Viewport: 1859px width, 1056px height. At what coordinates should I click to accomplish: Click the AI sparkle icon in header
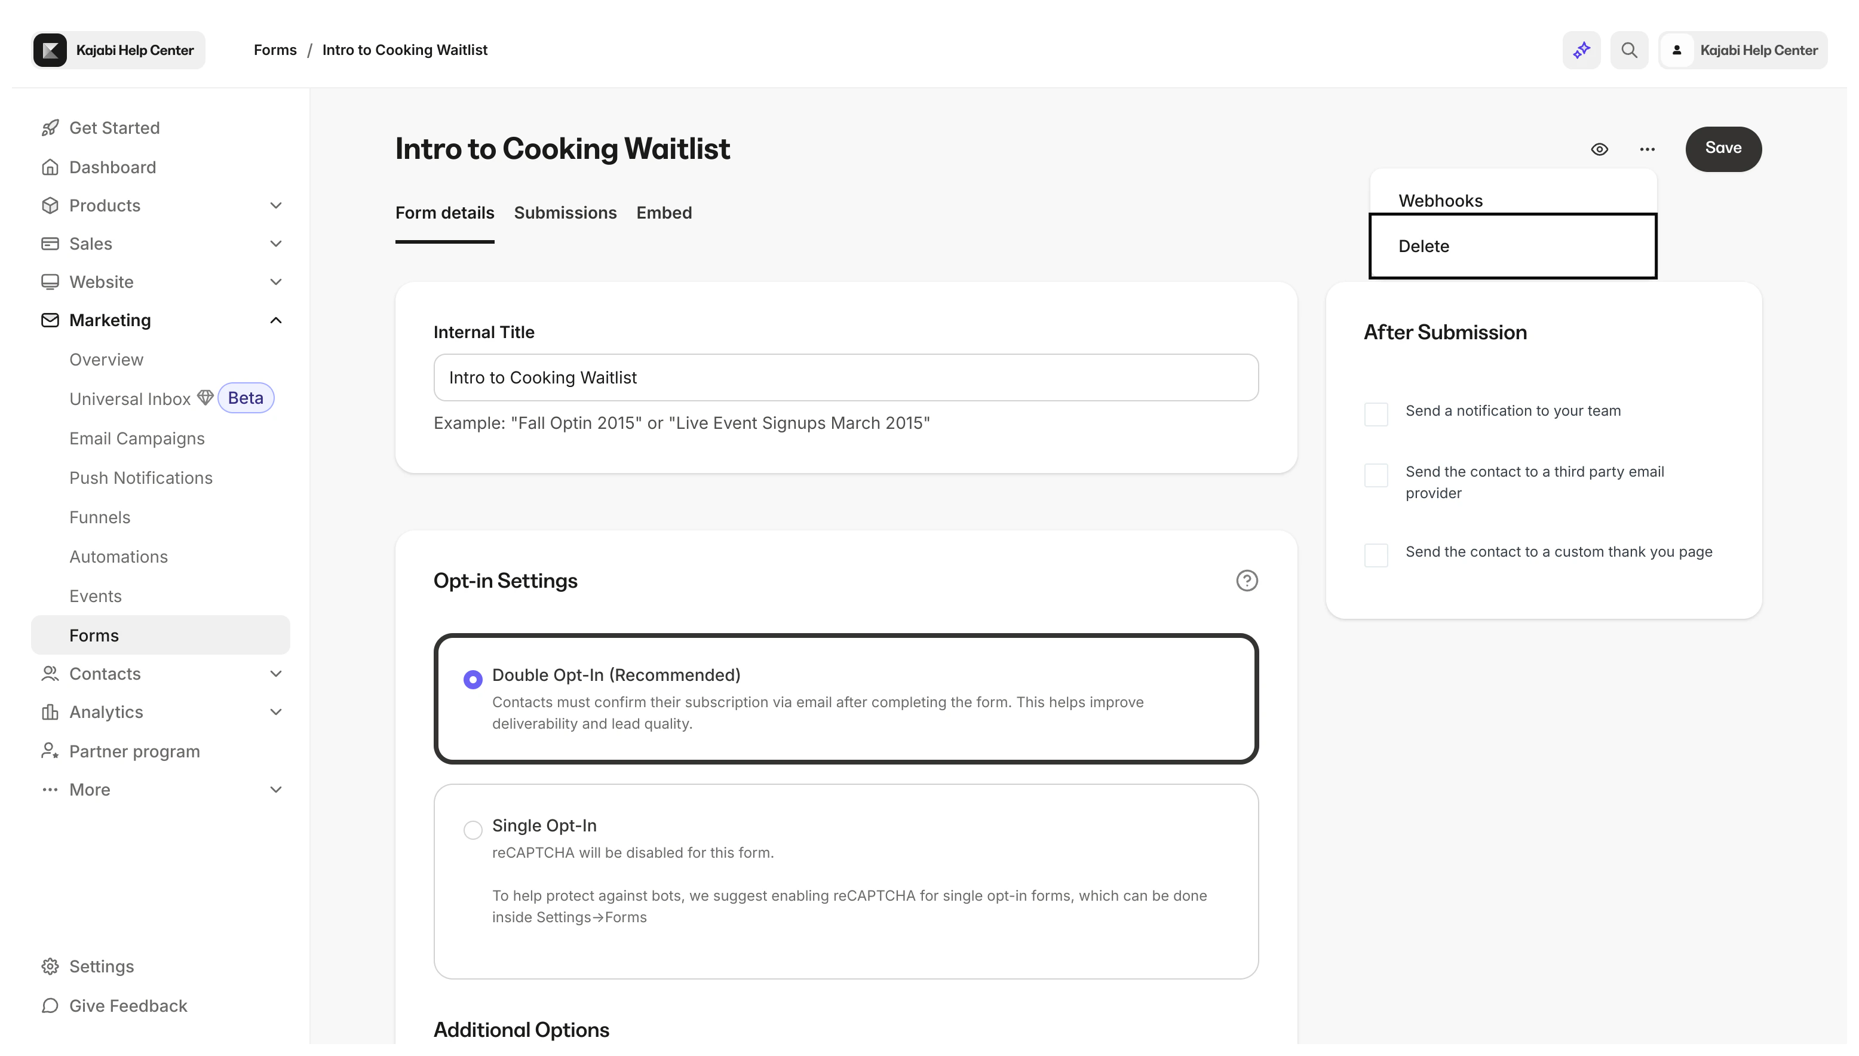pyautogui.click(x=1581, y=50)
